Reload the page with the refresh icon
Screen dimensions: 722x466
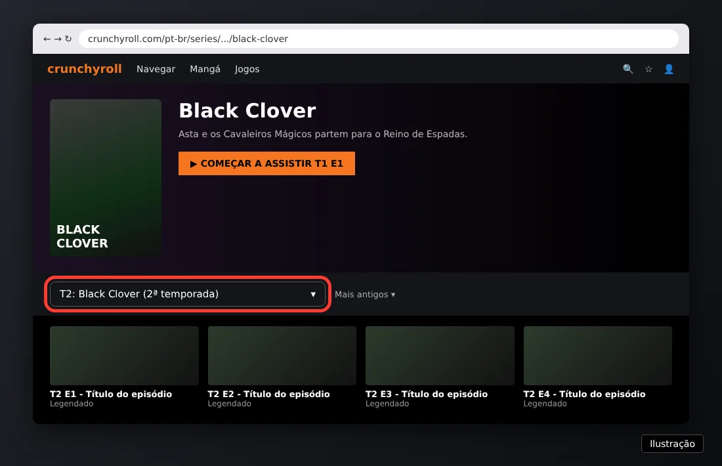click(68, 39)
